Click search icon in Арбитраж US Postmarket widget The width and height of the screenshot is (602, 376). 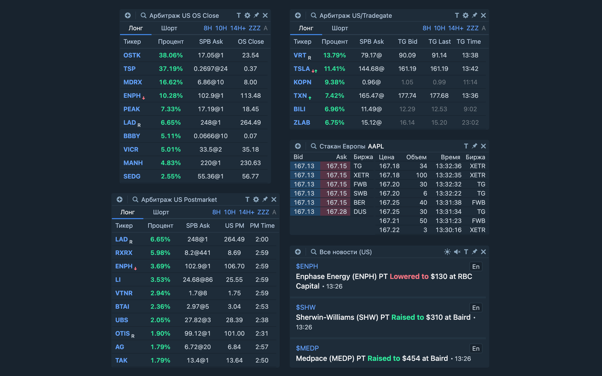coord(135,200)
